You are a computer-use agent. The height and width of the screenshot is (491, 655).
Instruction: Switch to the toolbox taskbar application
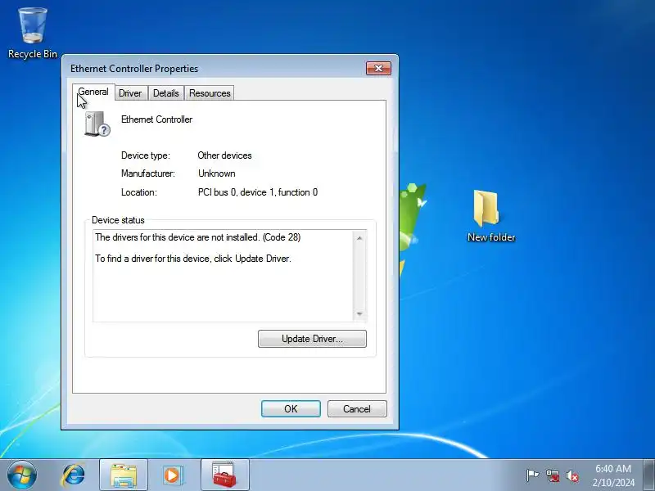tap(224, 475)
